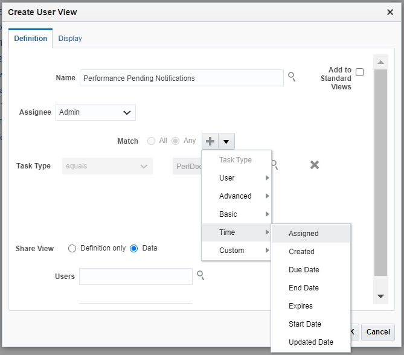Choose Assigned from Time submenu

[x=310, y=234]
